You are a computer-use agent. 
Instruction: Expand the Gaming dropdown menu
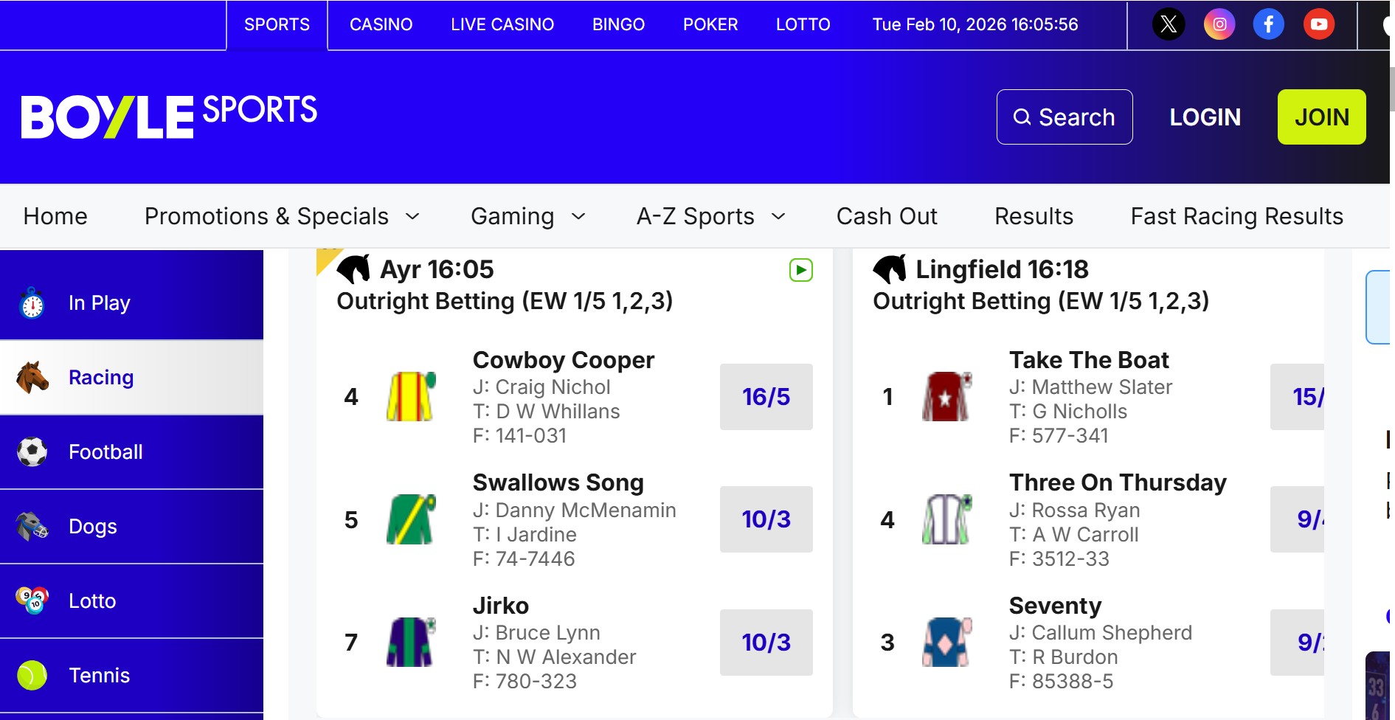tap(527, 216)
